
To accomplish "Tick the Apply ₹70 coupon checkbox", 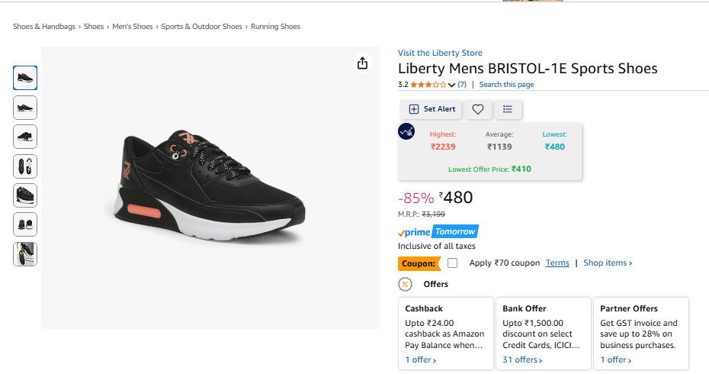I will [453, 263].
